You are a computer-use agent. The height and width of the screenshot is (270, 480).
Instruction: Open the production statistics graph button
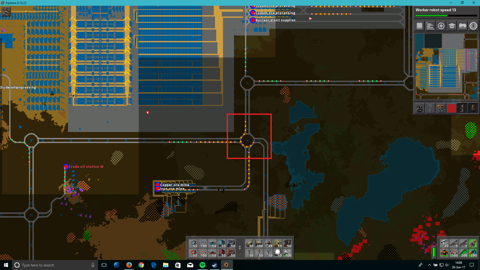pos(430,26)
